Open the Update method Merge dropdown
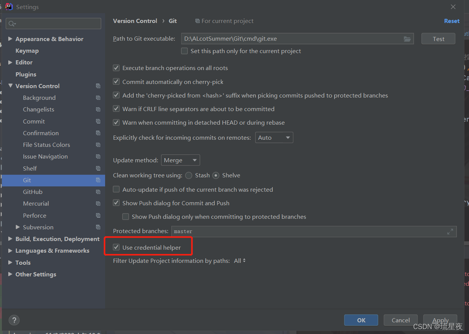The image size is (469, 334). coord(180,160)
